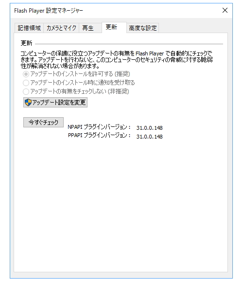Click the Flash Player 設定マネージャー title text
The width and height of the screenshot is (243, 282).
(49, 11)
